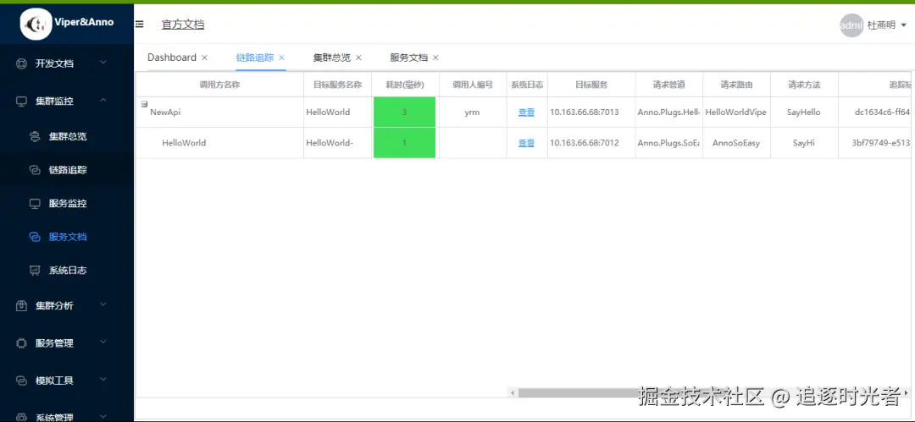Switch to the 集群总览 tab
The width and height of the screenshot is (915, 422).
331,58
